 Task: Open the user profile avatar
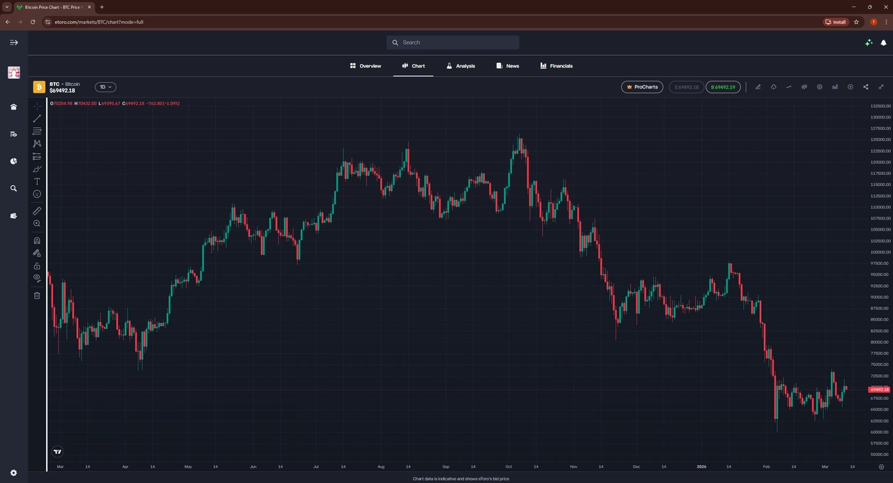13,72
